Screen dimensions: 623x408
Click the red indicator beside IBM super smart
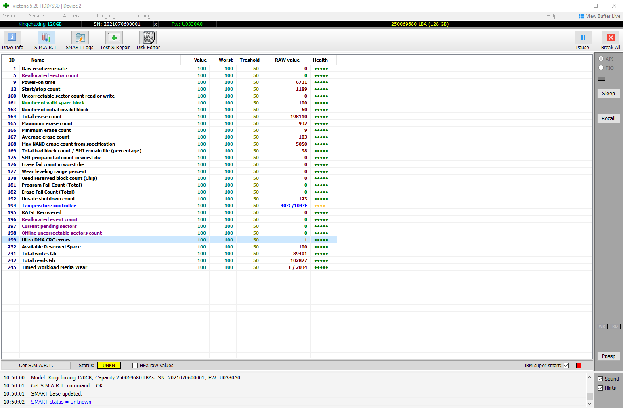click(x=579, y=366)
